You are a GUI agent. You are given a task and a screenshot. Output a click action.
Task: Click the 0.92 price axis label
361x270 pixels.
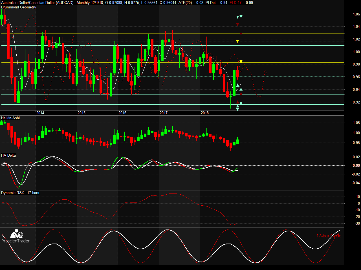coord(356,102)
